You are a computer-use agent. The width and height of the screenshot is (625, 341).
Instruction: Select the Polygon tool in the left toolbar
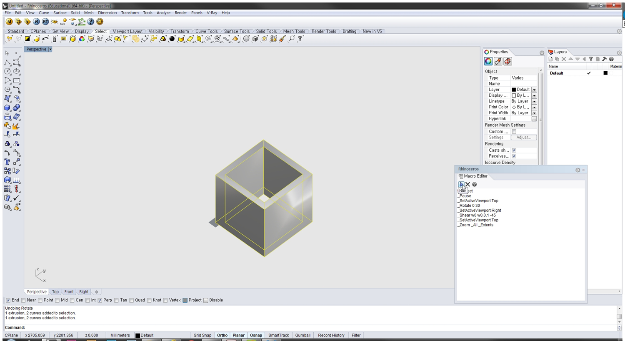[7, 90]
